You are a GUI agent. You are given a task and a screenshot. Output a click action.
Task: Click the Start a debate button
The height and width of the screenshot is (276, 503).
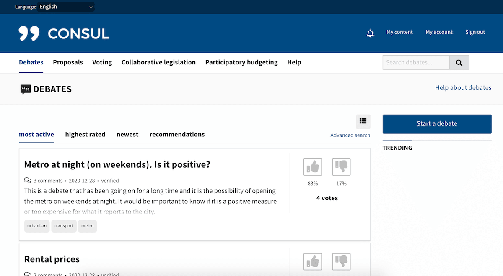pos(437,124)
